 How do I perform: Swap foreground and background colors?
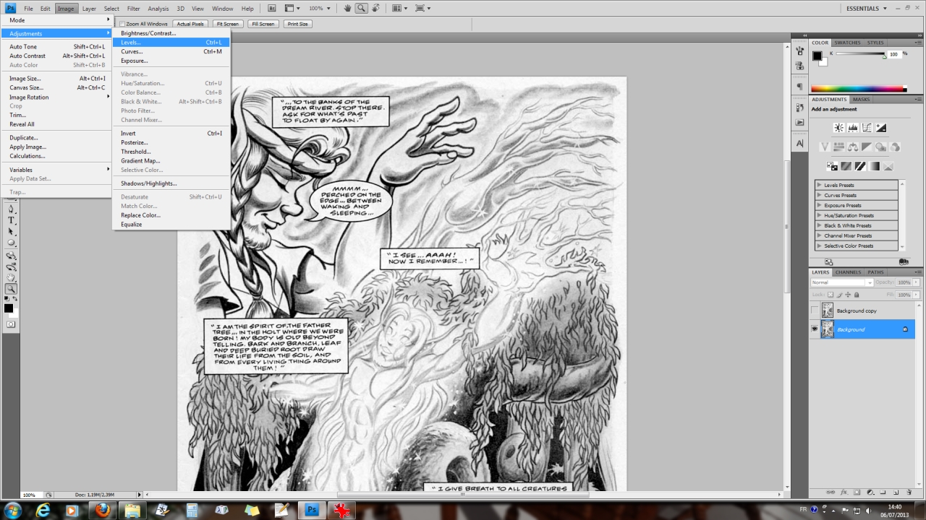(15, 299)
